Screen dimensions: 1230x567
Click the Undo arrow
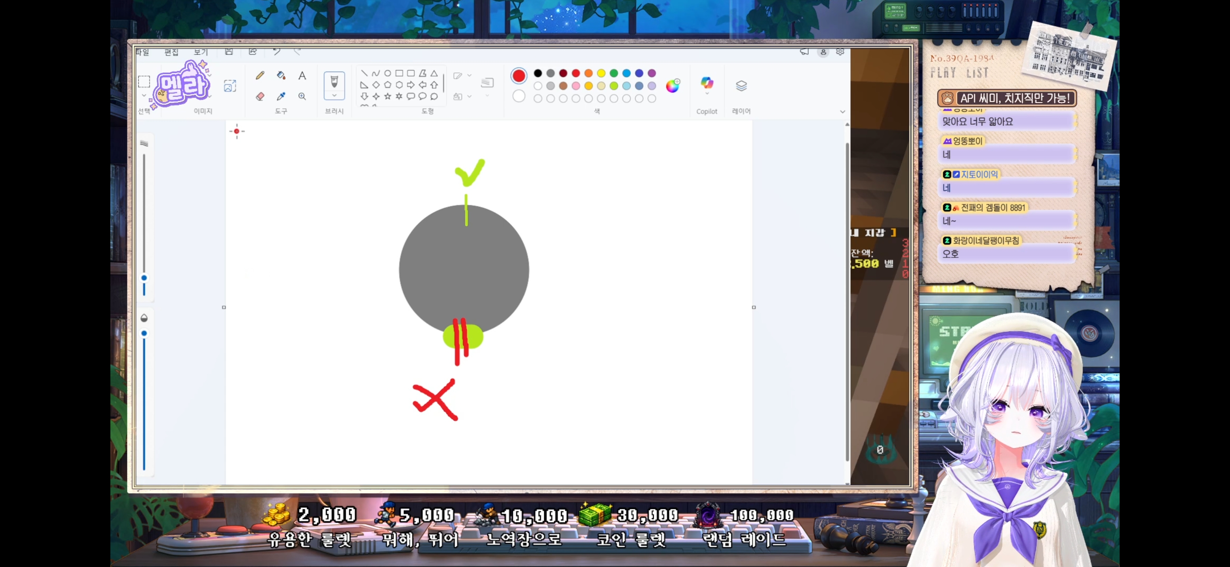[x=276, y=52]
